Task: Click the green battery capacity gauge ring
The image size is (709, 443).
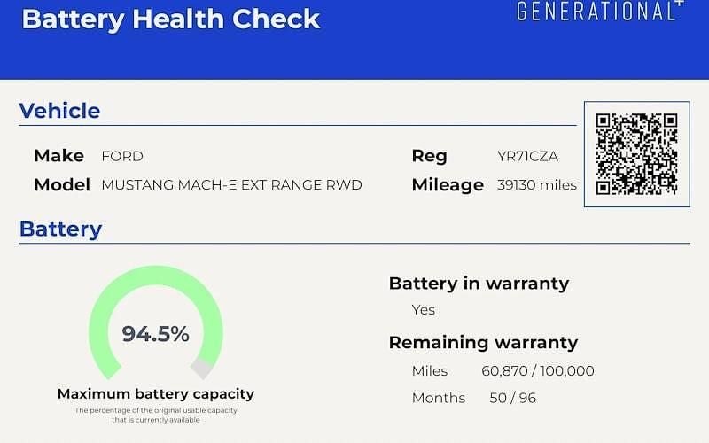Action: (156, 322)
